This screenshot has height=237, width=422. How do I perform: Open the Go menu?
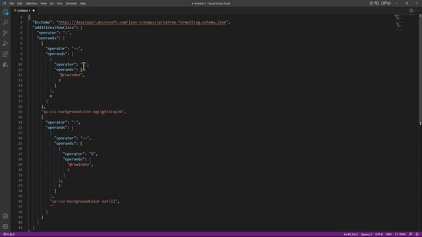51,3
